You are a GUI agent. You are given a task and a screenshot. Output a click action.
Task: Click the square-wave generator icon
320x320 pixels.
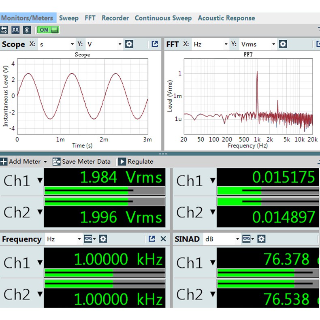click(15, 30)
